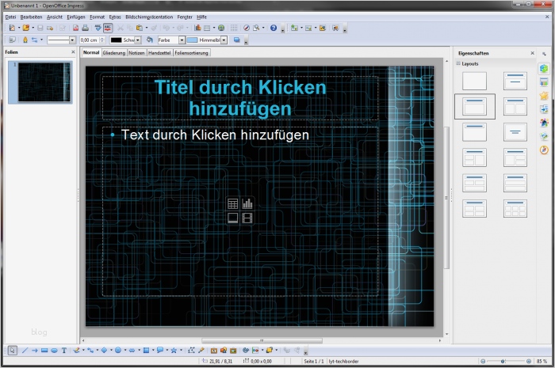The width and height of the screenshot is (555, 368).
Task: Choose the Connector tool
Action: click(90, 351)
